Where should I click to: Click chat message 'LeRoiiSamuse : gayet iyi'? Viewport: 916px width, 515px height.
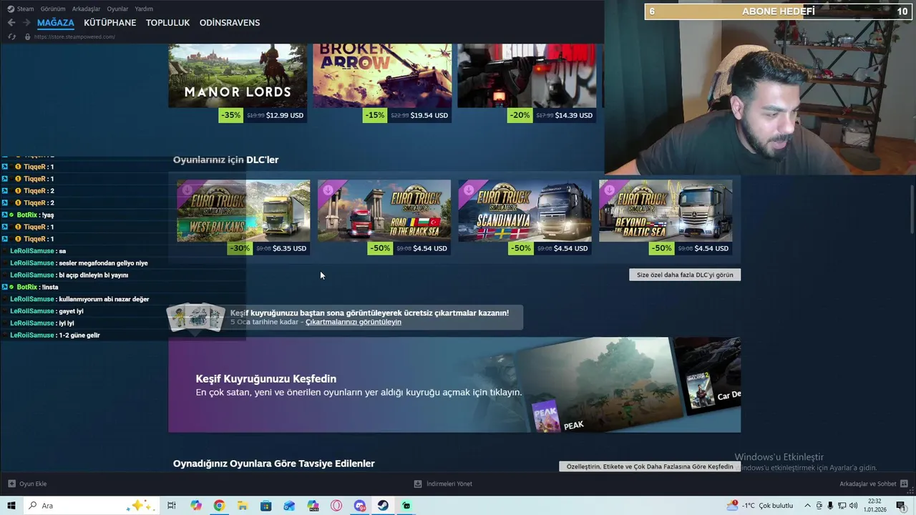(x=47, y=311)
